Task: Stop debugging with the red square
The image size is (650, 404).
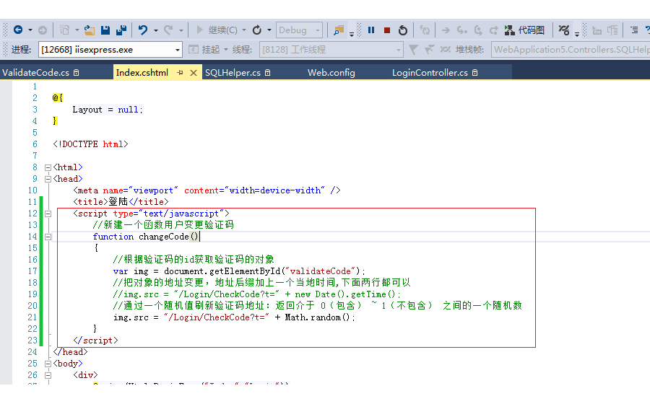Action: 387,30
